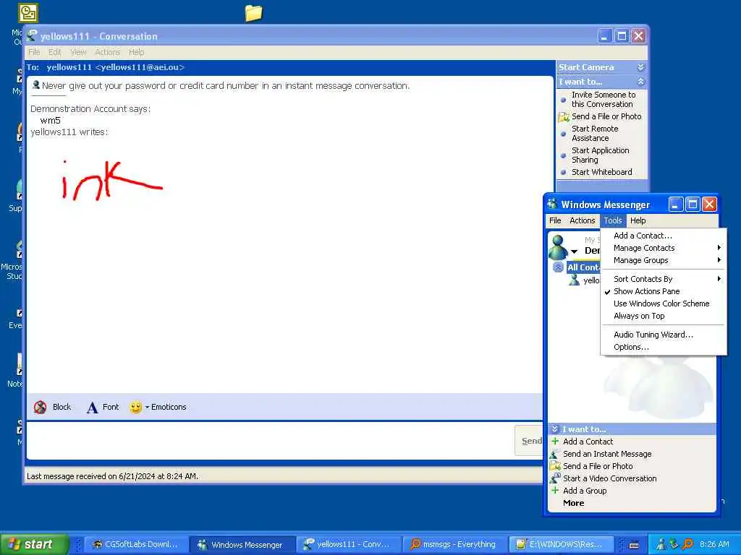
Task: Expand Manage Contacts submenu
Action: pos(664,248)
